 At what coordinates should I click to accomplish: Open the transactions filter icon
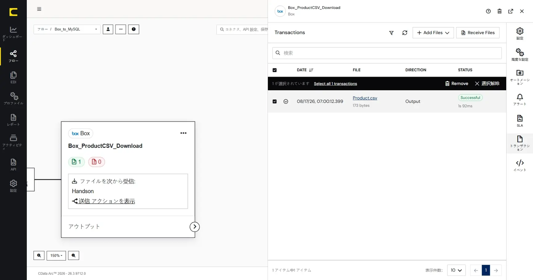[x=391, y=33]
